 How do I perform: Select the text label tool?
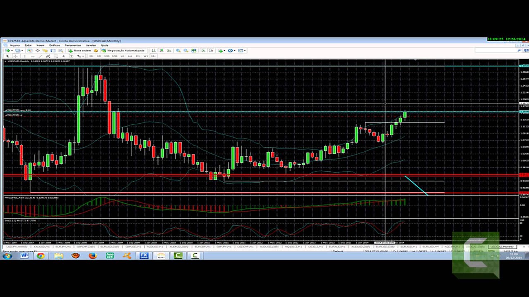point(71,56)
